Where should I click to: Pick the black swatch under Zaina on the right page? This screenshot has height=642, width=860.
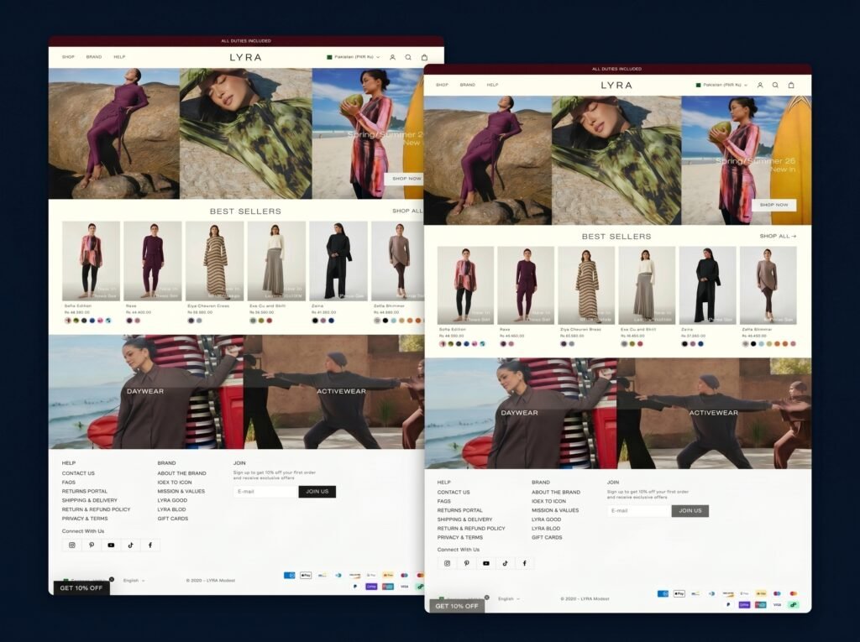[684, 344]
